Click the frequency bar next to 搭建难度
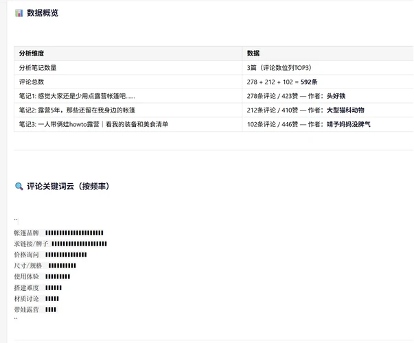Viewport: 414px width, 343px height. point(54,288)
